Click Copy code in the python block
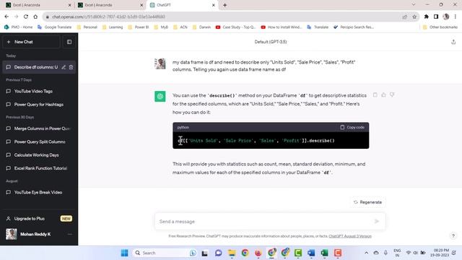The image size is (462, 260). coord(352,127)
